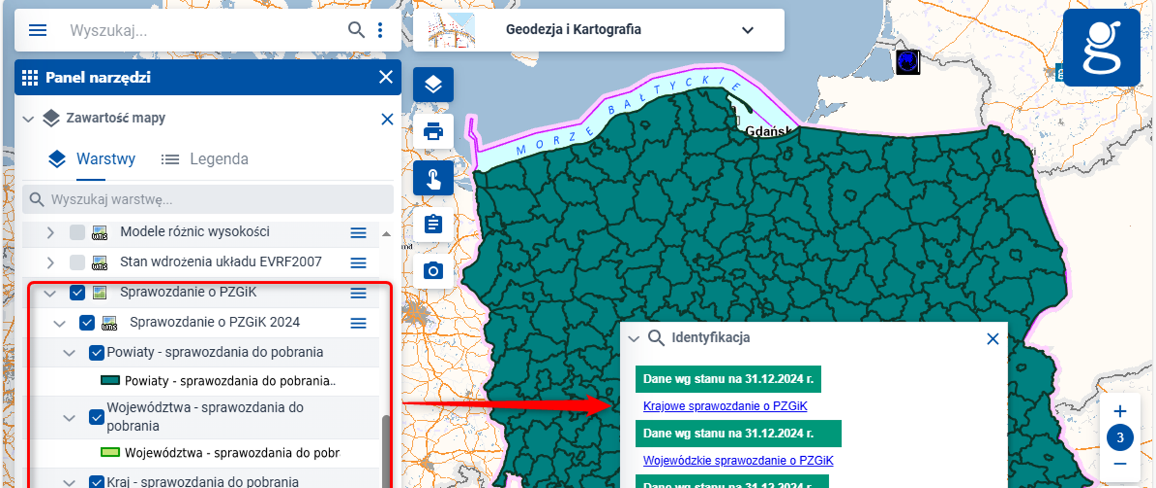Uncheck Województwa - sprawozdania do pobrania

96,417
